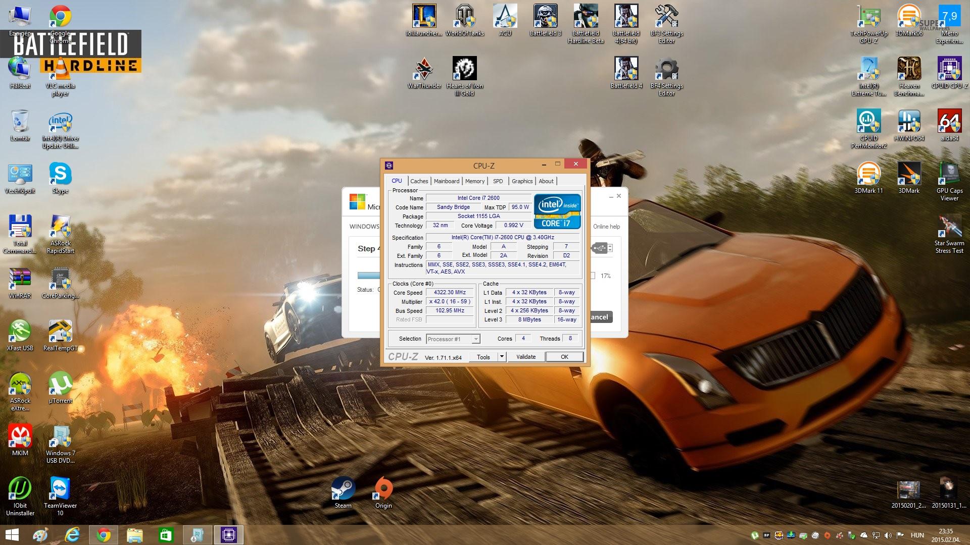Screen dimensions: 970x545
Task: Click the Intel Core i7 logo
Action: pos(557,211)
